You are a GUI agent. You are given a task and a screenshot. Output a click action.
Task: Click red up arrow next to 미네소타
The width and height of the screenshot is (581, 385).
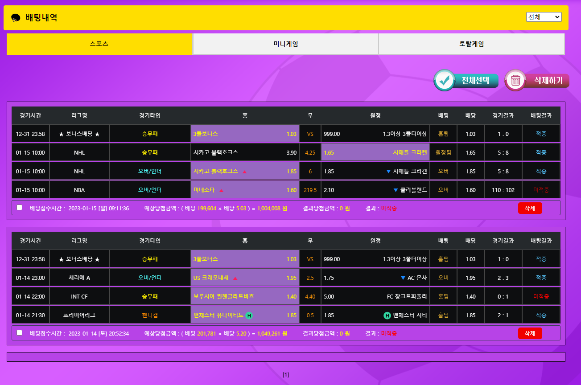click(221, 190)
